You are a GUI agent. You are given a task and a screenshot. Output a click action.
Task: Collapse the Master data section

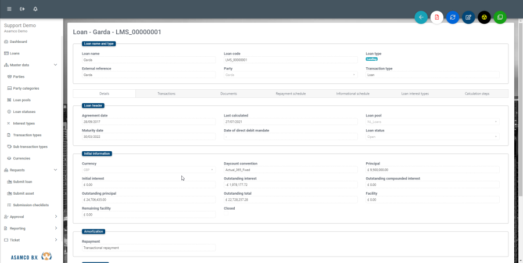point(55,65)
